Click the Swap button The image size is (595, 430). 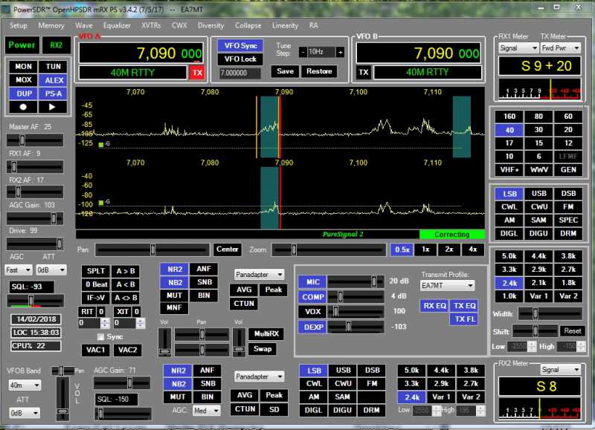click(x=263, y=349)
